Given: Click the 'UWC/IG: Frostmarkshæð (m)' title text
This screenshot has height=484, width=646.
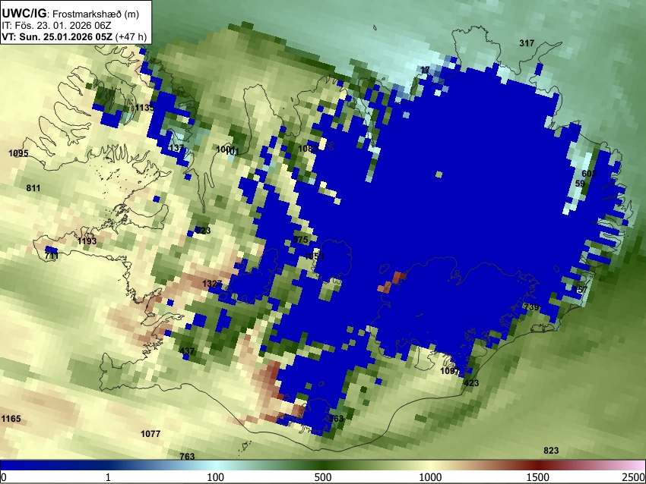Looking at the screenshot, I should coord(71,14).
